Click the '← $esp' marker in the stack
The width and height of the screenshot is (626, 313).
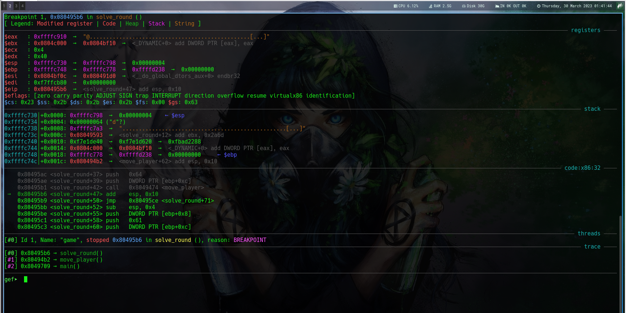175,116
